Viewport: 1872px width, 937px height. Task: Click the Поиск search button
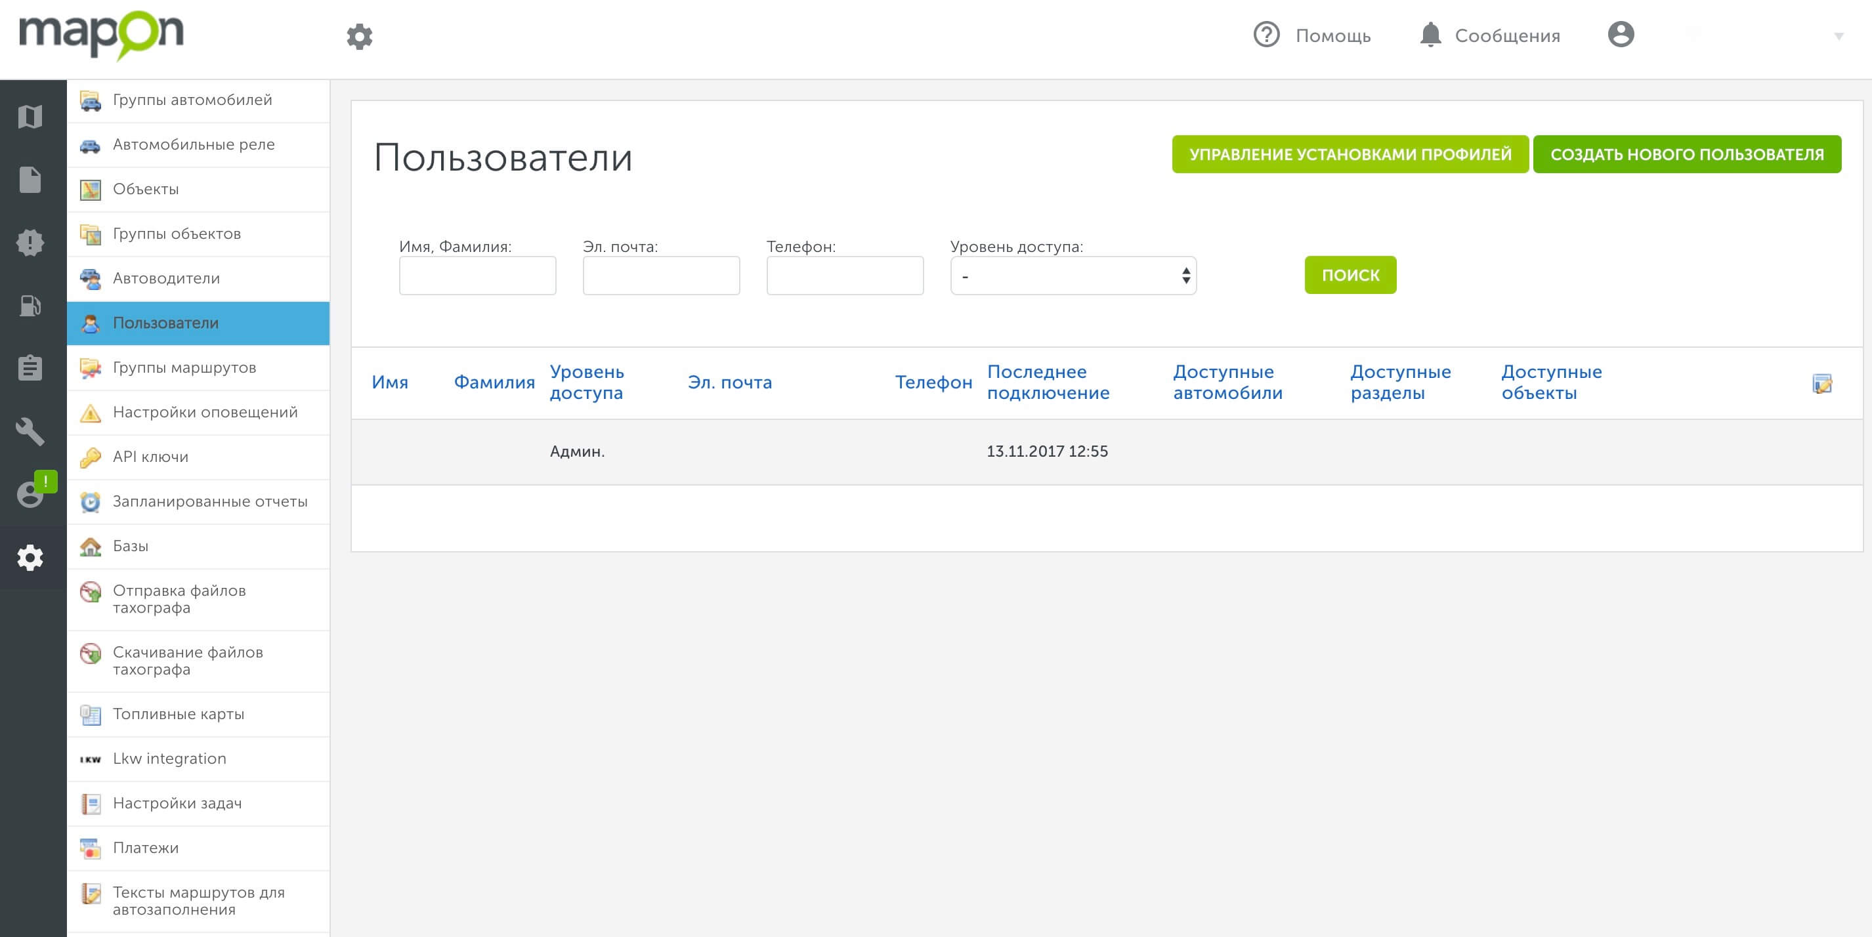click(1350, 274)
